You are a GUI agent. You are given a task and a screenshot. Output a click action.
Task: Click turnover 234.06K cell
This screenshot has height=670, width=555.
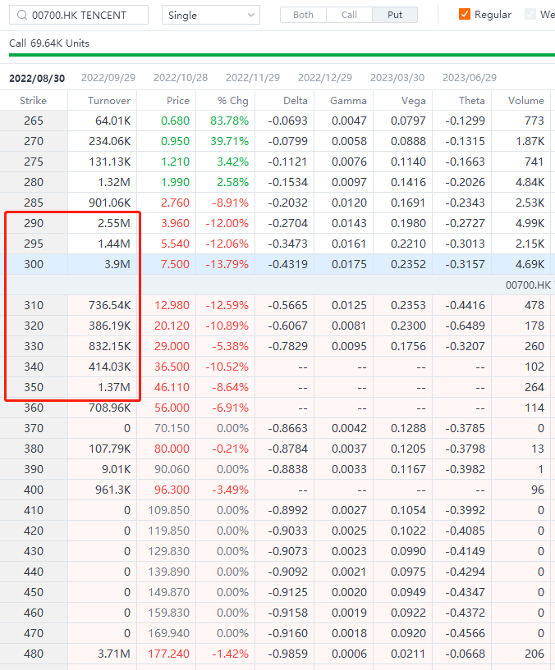[x=109, y=141]
